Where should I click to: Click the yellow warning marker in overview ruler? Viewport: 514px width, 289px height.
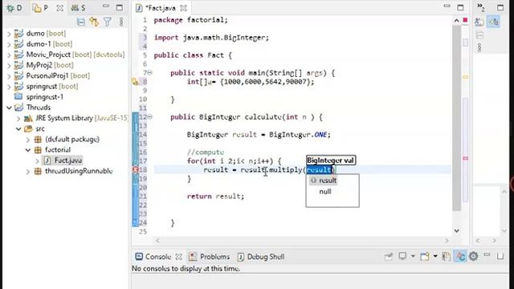pyautogui.click(x=466, y=77)
